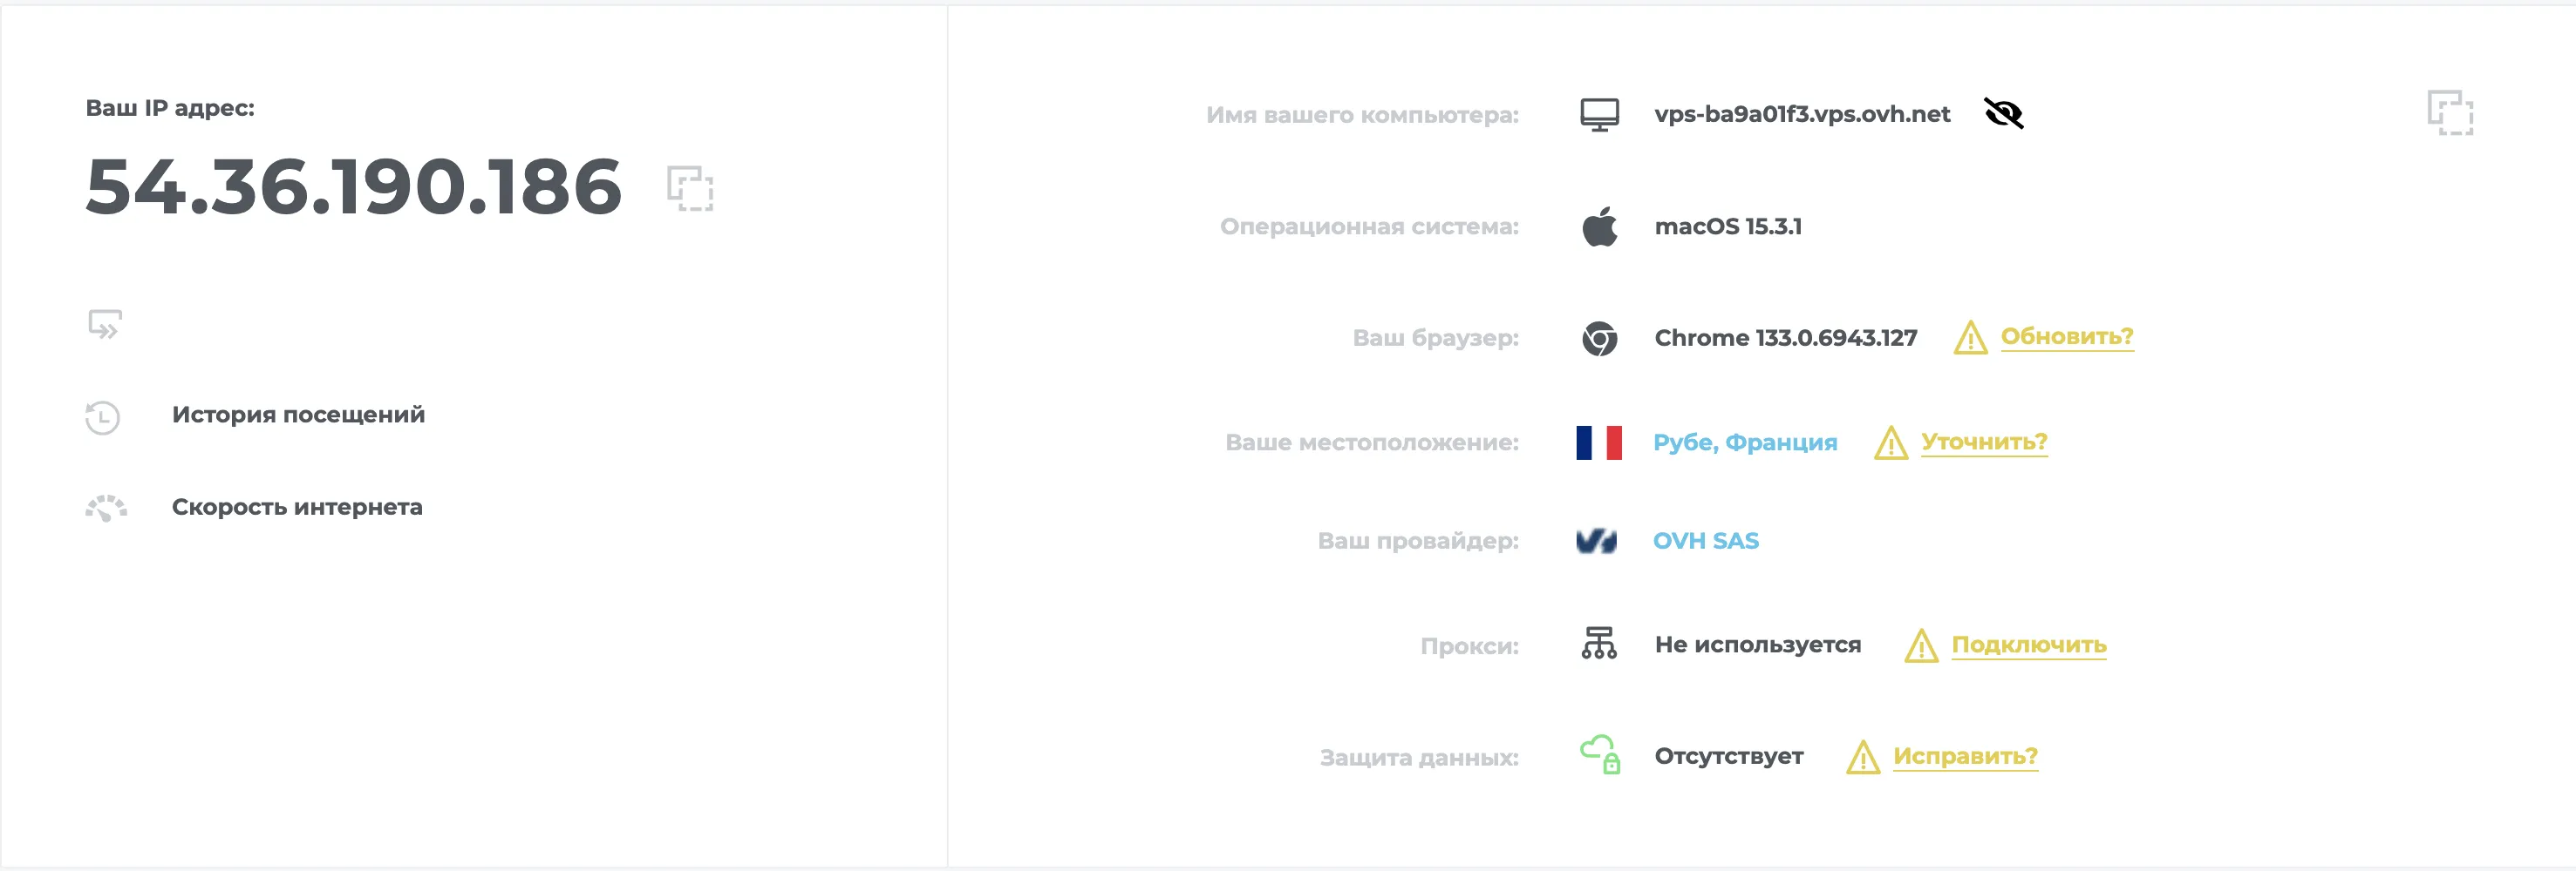Click the Apple macOS icon
Viewport: 2576px width, 871px height.
point(1599,226)
